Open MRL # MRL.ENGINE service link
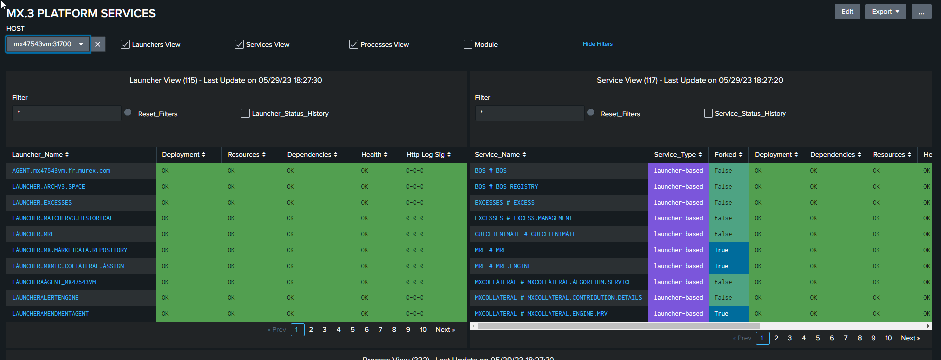 [x=503, y=266]
